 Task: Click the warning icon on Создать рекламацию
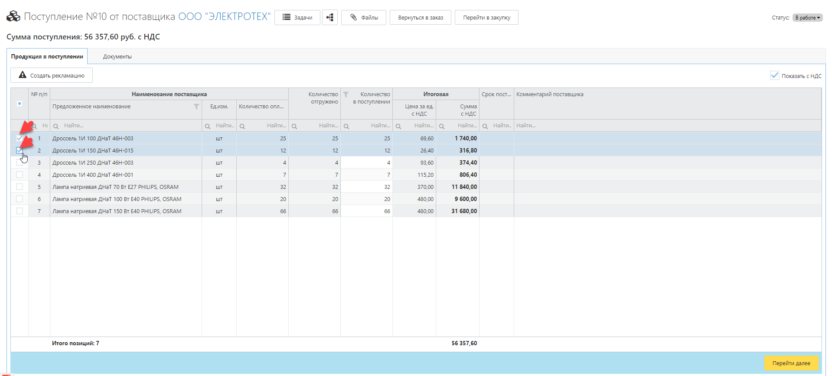pyautogui.click(x=23, y=75)
